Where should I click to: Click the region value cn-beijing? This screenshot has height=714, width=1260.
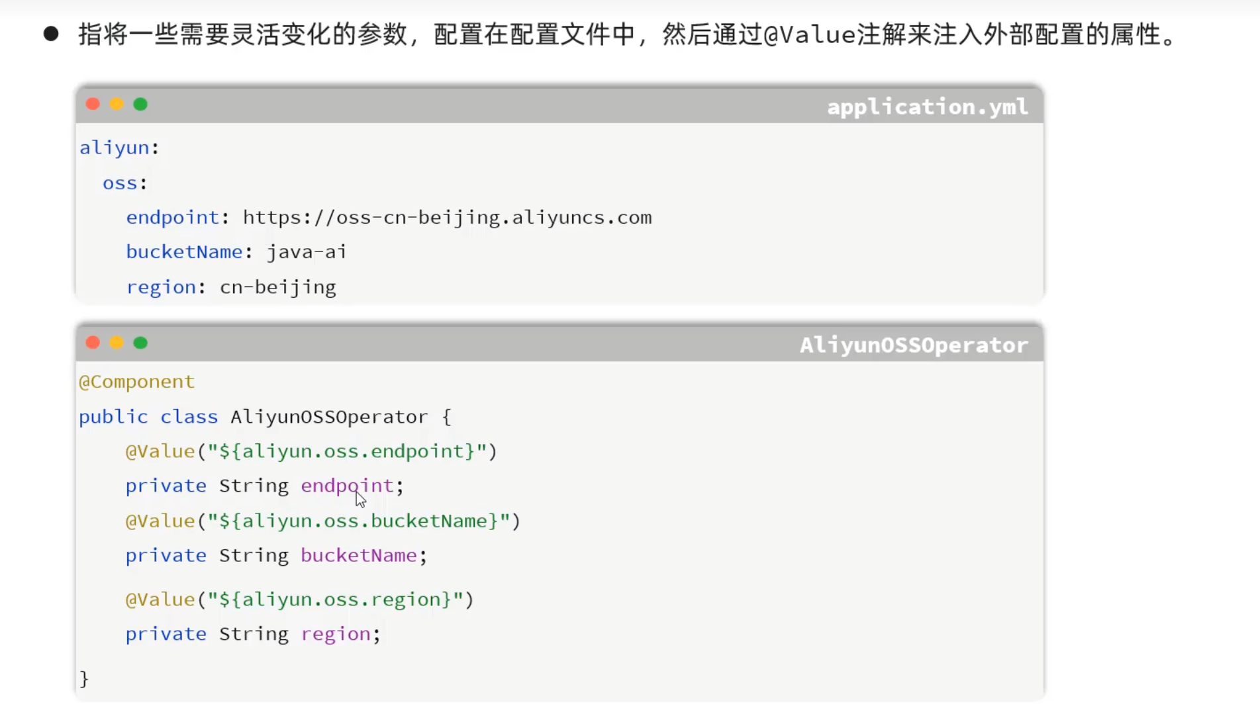click(x=277, y=287)
